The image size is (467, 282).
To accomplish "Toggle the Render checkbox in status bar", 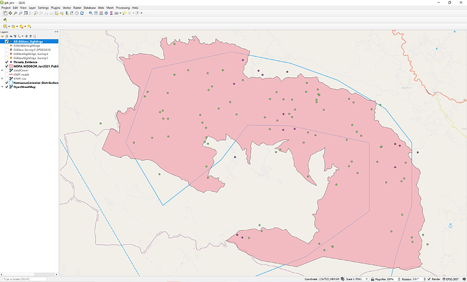I will click(x=429, y=279).
